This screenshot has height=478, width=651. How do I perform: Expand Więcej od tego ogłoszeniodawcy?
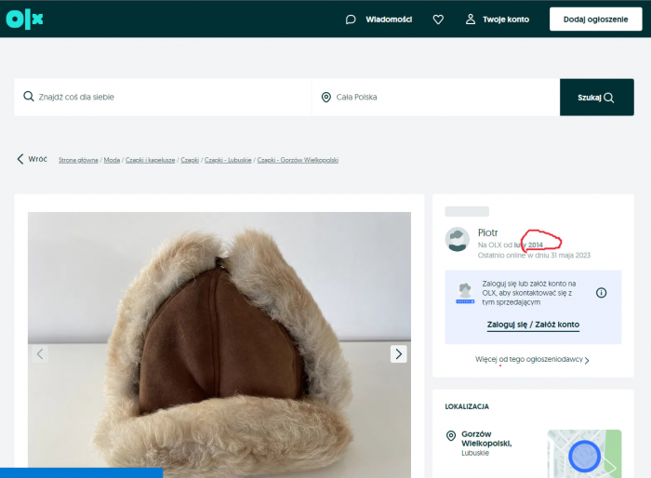[x=532, y=359]
